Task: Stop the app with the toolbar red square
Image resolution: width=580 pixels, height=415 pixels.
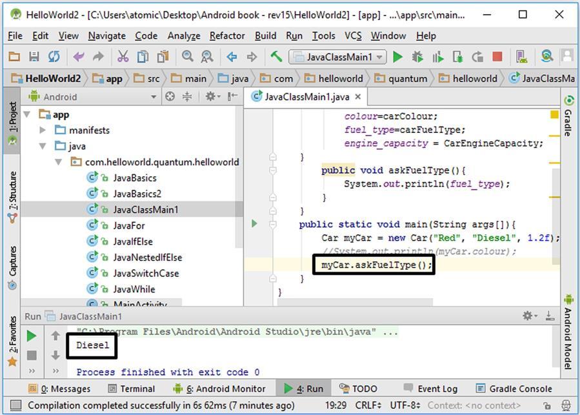Action: 497,57
